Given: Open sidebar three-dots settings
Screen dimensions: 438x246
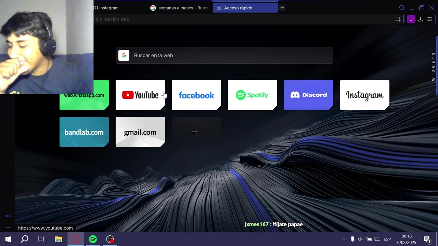Looking at the screenshot, I should (x=8, y=228).
